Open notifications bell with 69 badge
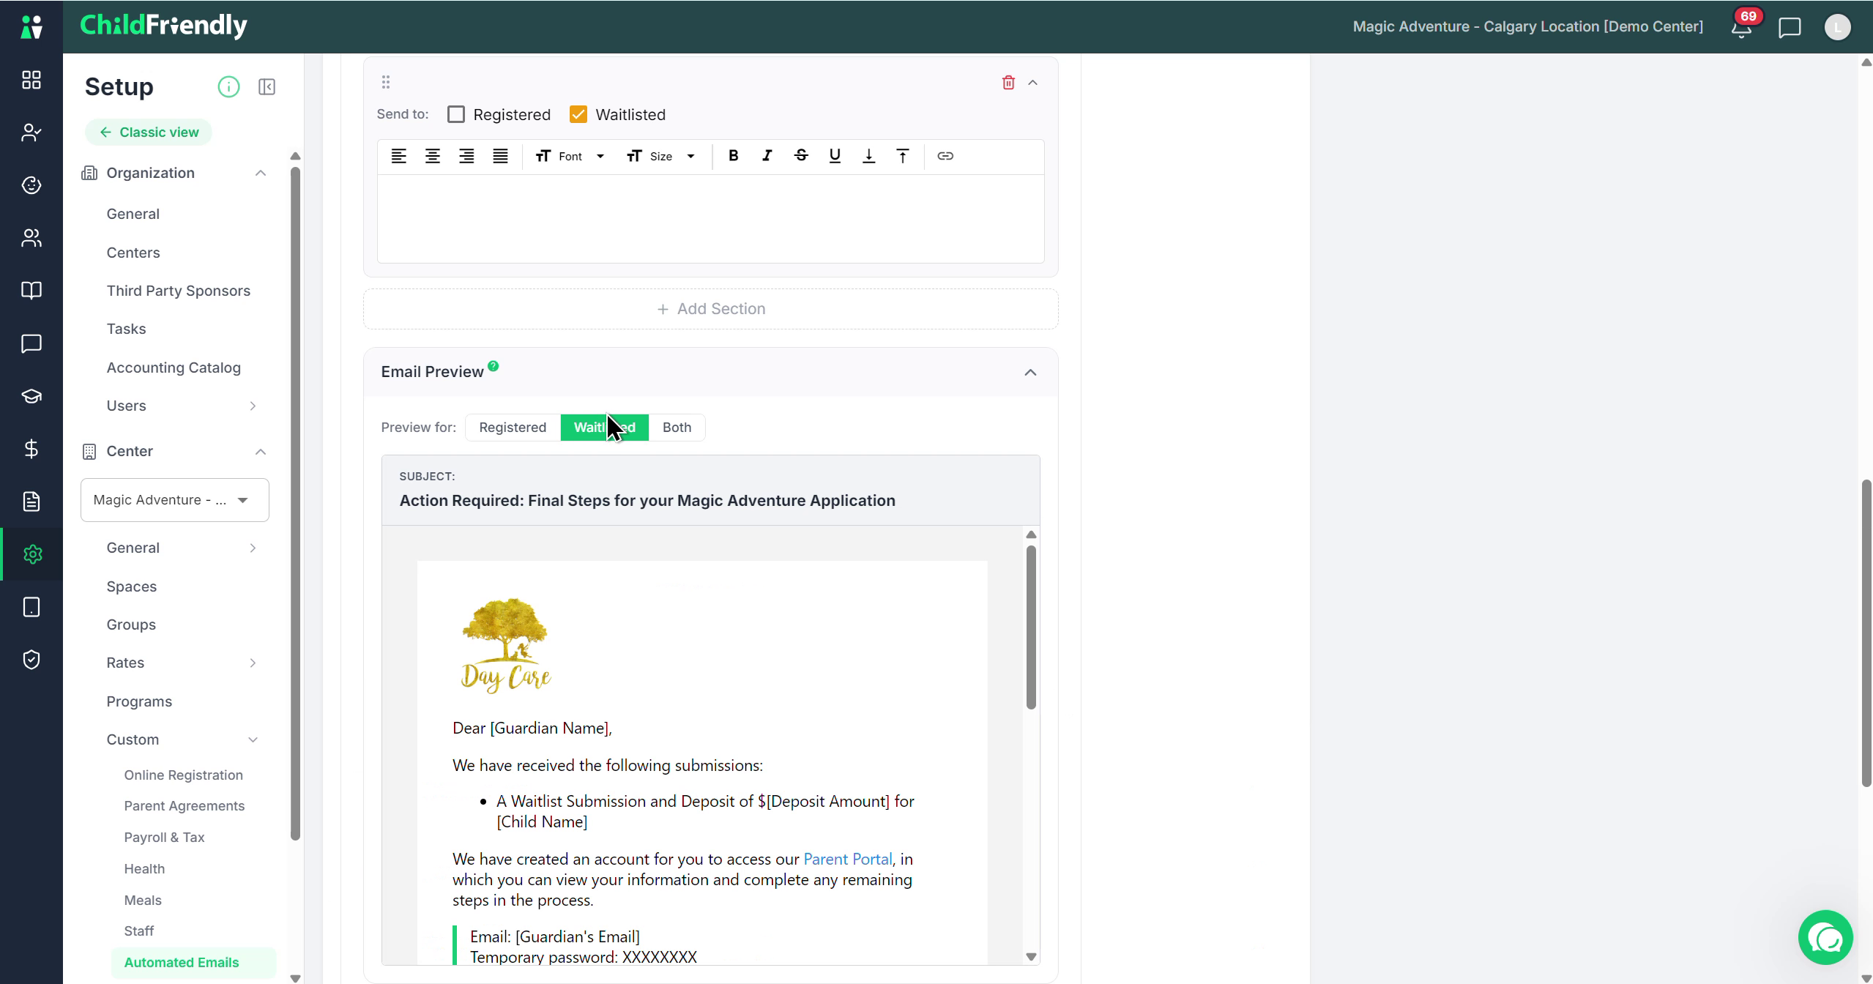This screenshot has height=984, width=1873. pyautogui.click(x=1741, y=28)
